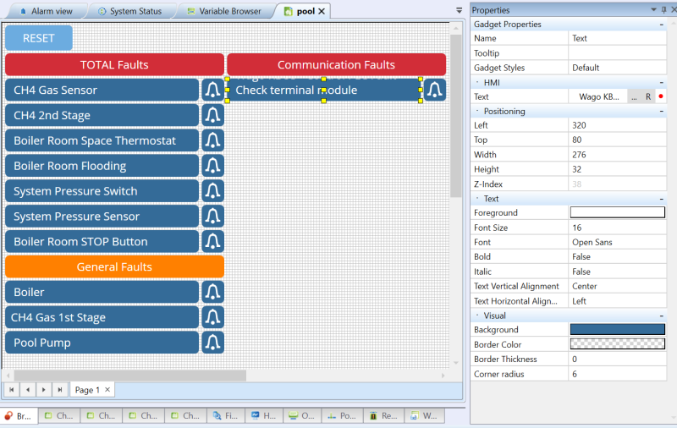Viewport: 677px width, 428px height.
Task: Switch to the Variable Browser tab
Action: 224,11
